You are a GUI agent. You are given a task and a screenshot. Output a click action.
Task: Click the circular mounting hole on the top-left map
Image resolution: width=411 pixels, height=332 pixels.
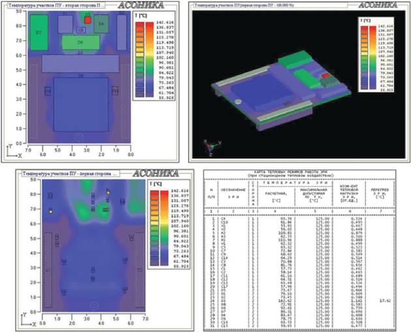(x=80, y=137)
